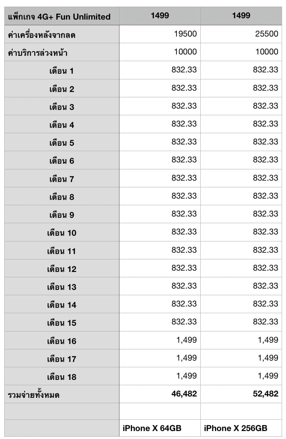Select the 52,482 total cell
Image resolution: width=286 pixels, height=439 pixels.
coord(265,394)
